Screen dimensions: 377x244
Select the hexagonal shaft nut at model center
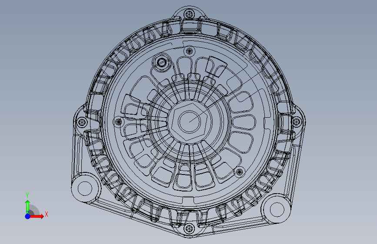tap(190, 122)
